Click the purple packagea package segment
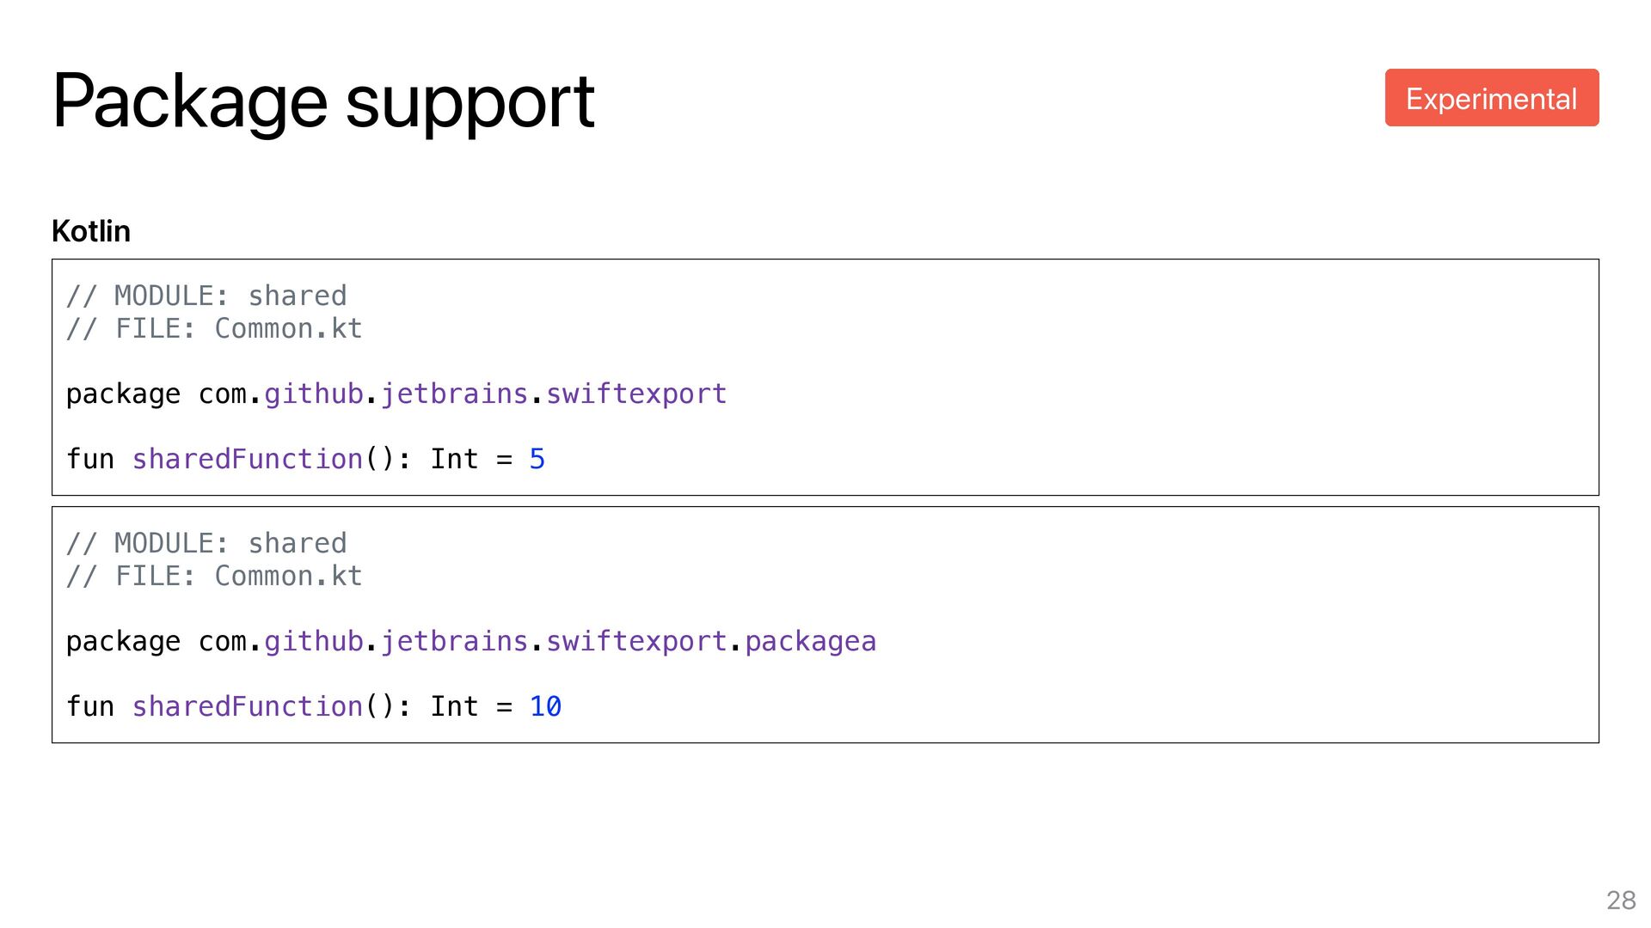The image size is (1651, 928). (810, 641)
